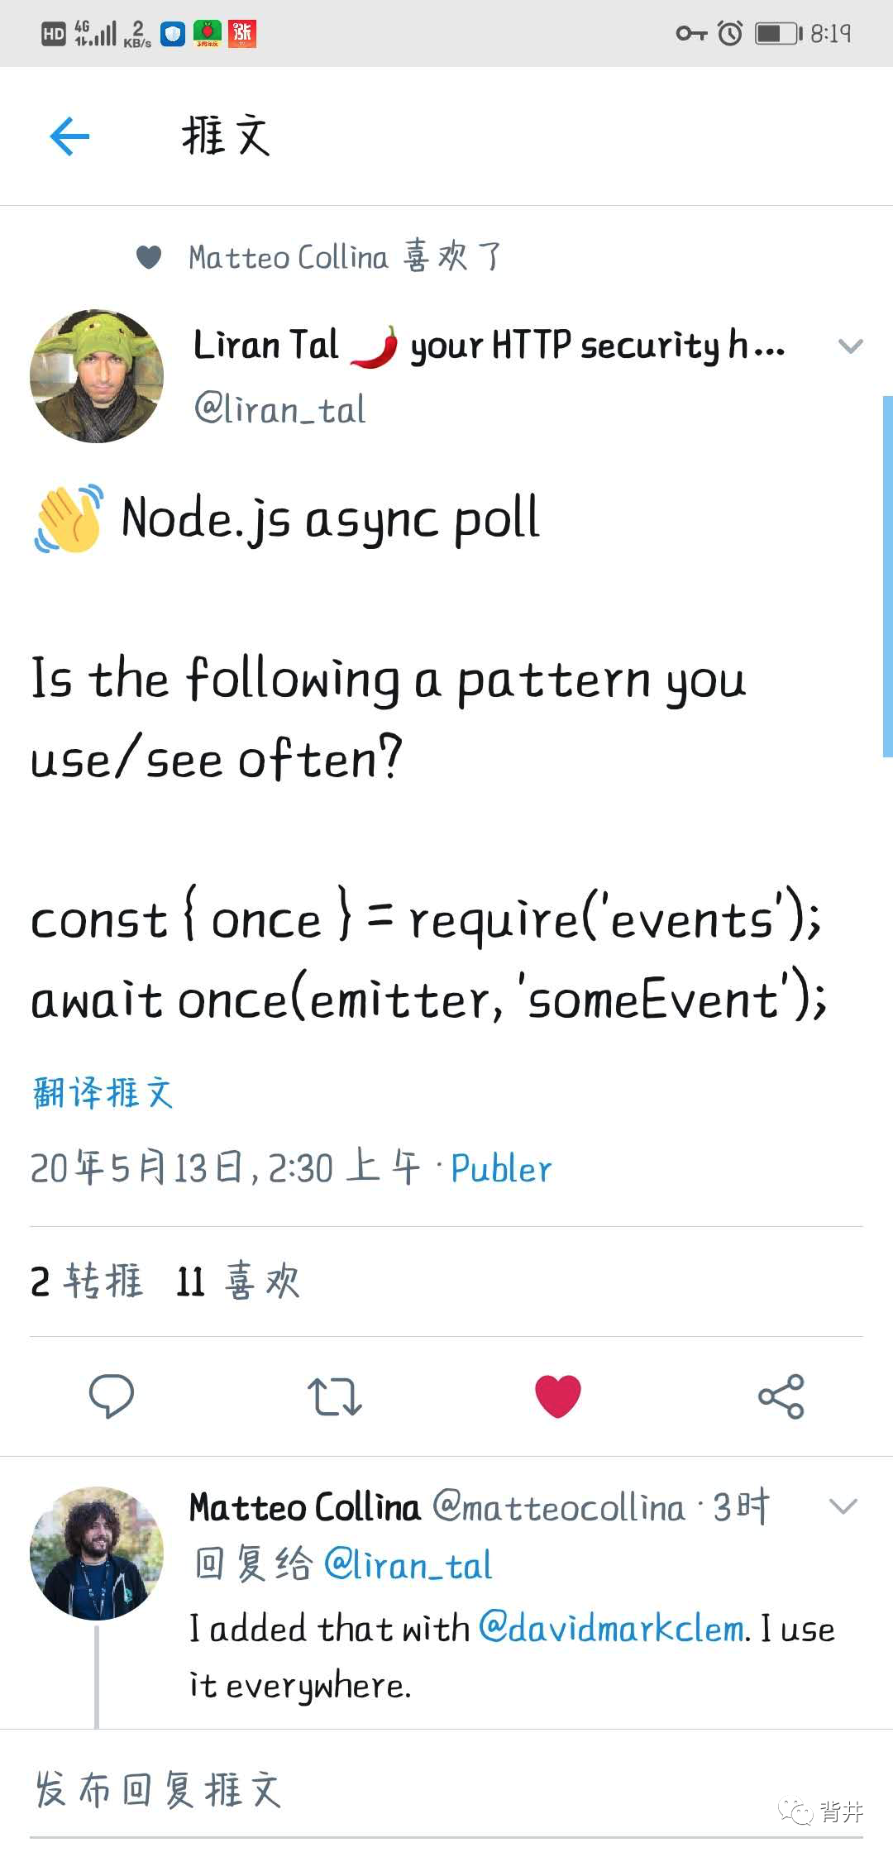Tap the retweet arrows icon
893x1852 pixels.
point(334,1396)
